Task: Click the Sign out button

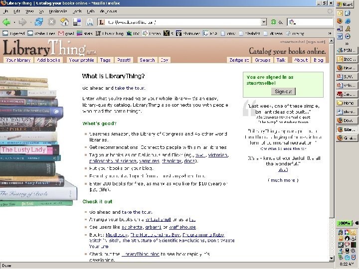Action: coord(283,92)
